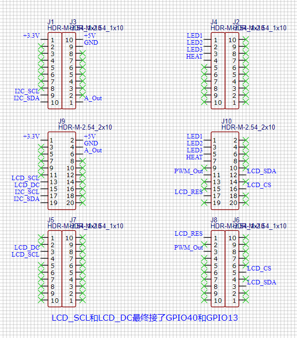The height and width of the screenshot is (338, 297).
Task: Click the A_Out net label near J3
Action: pos(93,98)
